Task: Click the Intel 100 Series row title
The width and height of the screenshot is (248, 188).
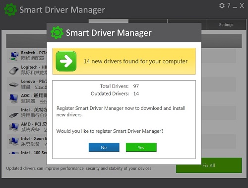Action: tap(34, 153)
